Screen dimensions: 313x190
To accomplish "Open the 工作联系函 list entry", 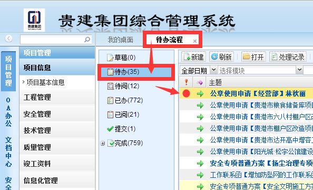I will point(261,175).
